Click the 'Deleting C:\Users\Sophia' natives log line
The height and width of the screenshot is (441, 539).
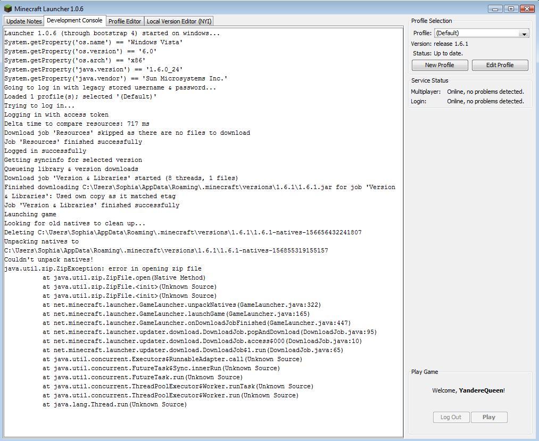point(183,233)
